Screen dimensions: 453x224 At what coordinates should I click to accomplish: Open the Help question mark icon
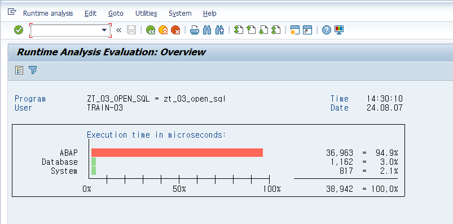[327, 30]
